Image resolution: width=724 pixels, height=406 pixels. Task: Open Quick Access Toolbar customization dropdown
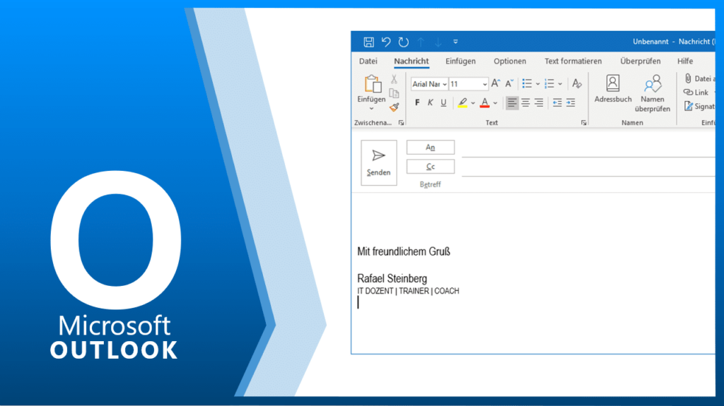[455, 42]
